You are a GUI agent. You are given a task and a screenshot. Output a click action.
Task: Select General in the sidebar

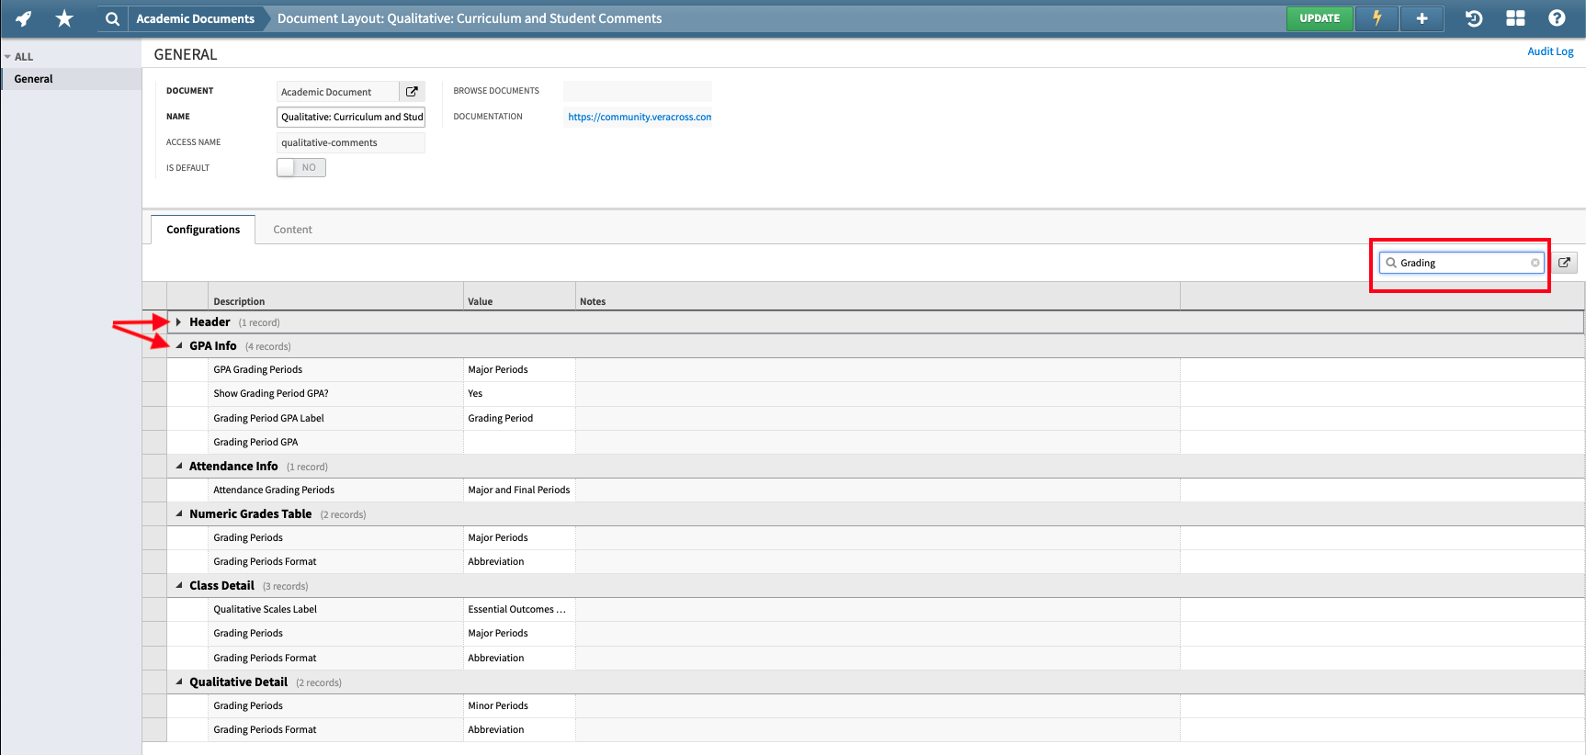(x=71, y=79)
